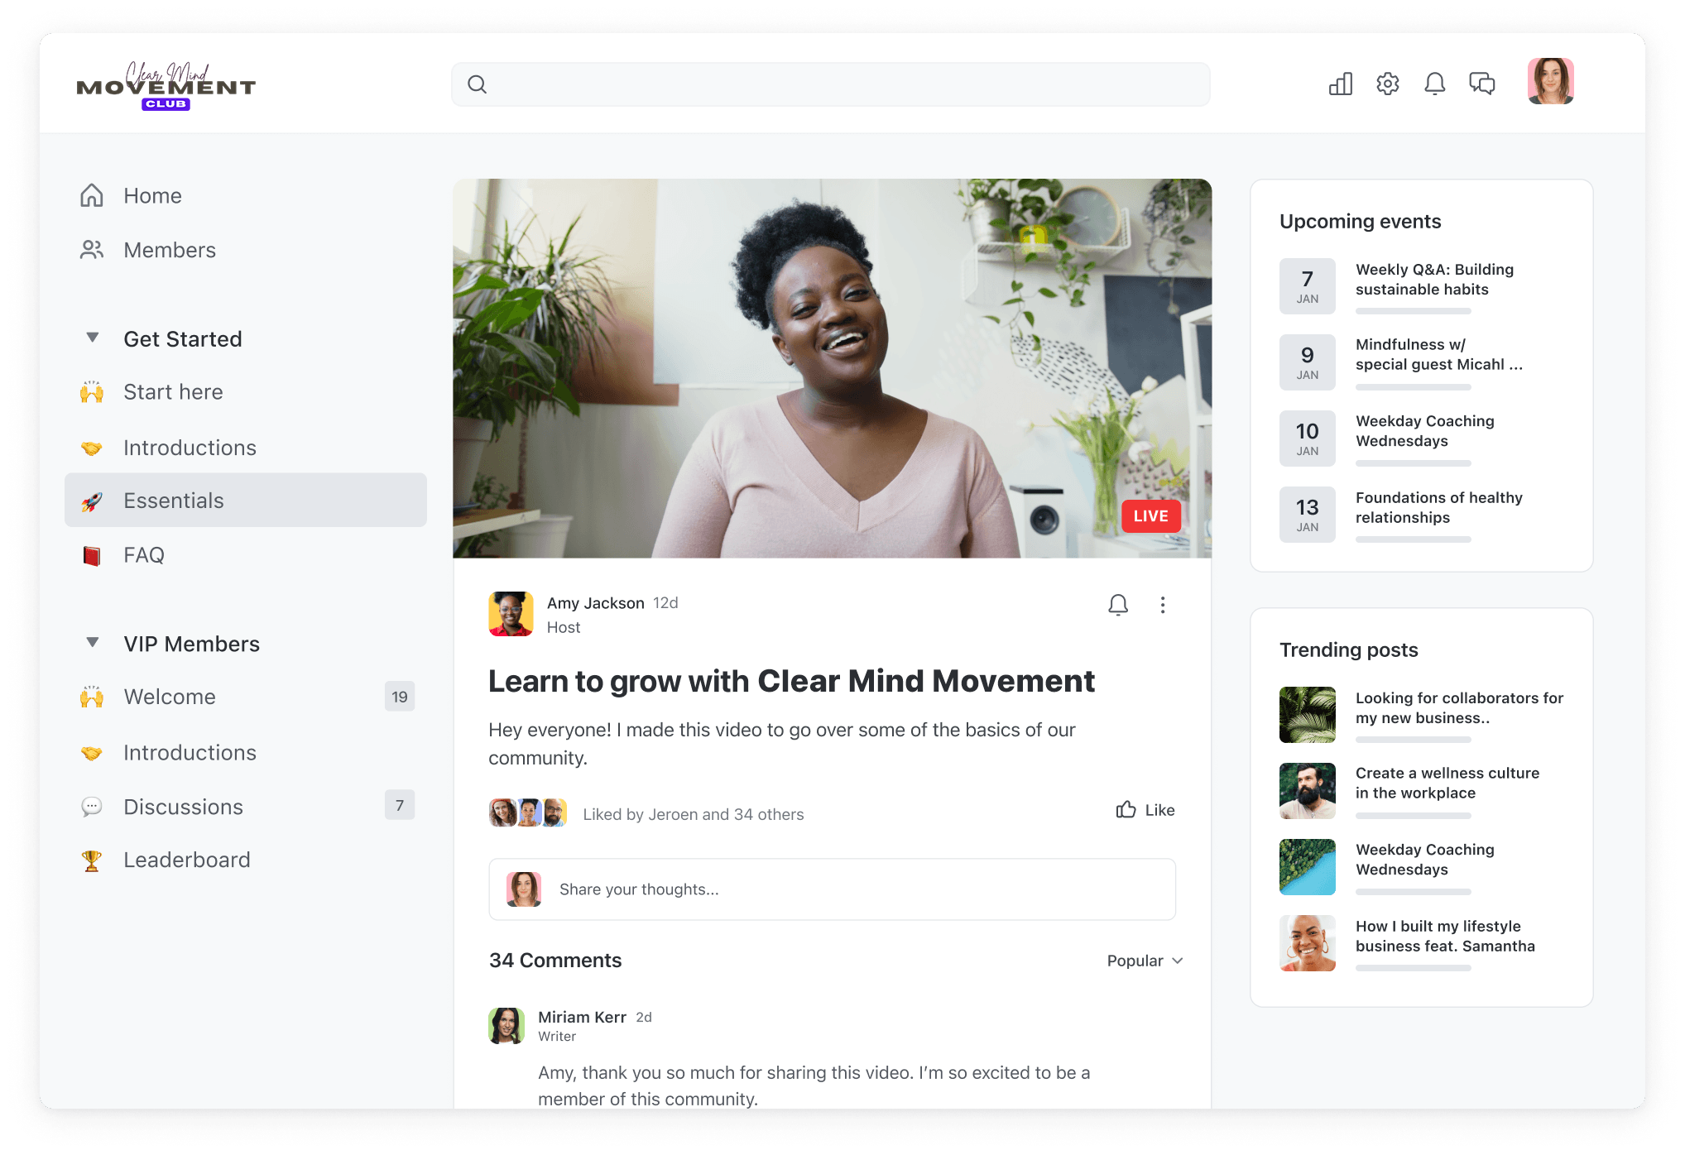Click the rocket icon beside Essentials
1685x1155 pixels.
click(x=92, y=501)
